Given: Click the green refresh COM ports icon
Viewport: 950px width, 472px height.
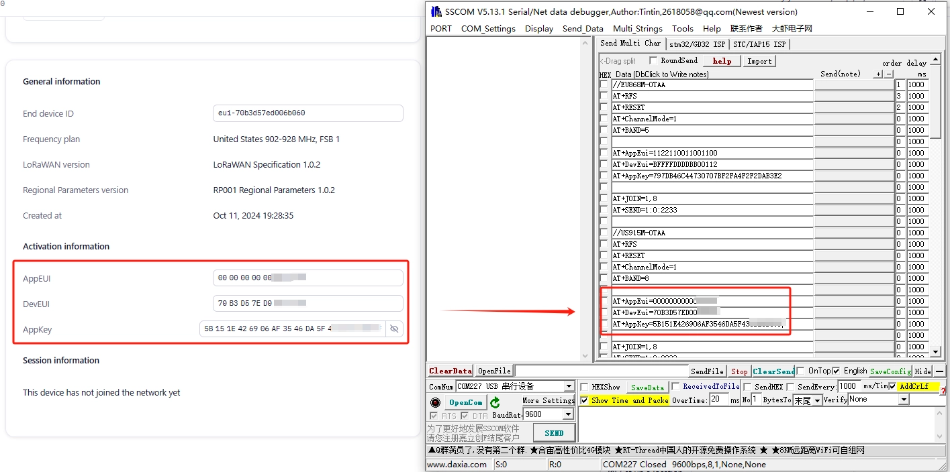Looking at the screenshot, I should tap(495, 402).
